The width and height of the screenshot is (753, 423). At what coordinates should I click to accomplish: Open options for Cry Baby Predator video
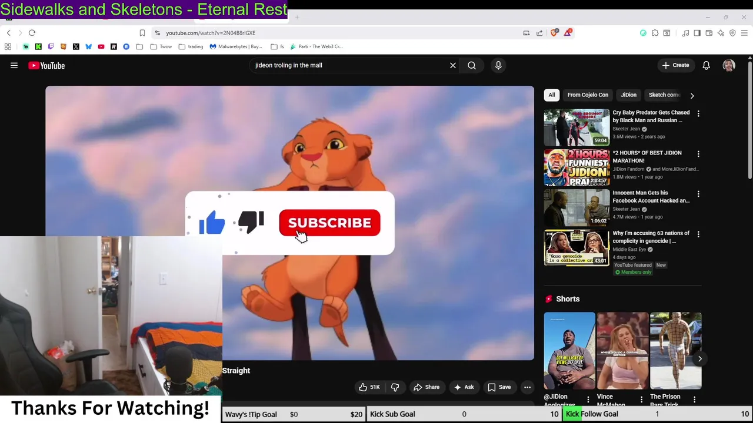coord(698,113)
